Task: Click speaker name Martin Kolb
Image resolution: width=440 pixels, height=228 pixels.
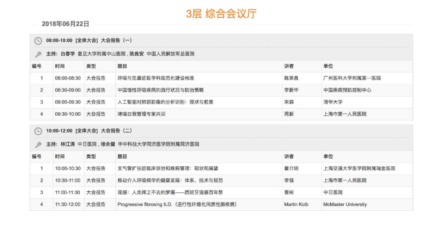Action: (296, 204)
